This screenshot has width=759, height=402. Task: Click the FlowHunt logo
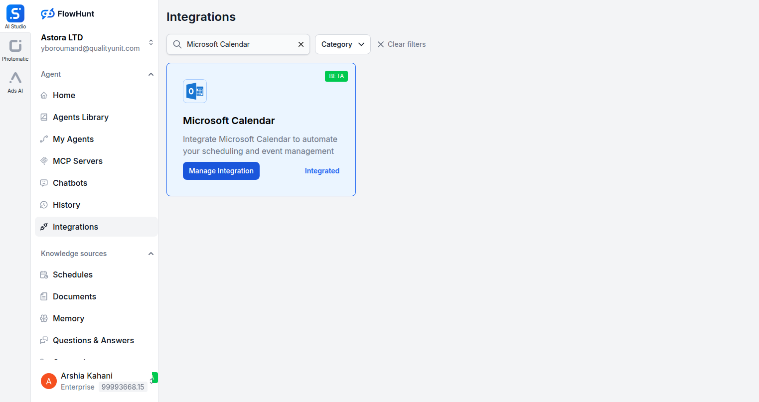(x=67, y=13)
